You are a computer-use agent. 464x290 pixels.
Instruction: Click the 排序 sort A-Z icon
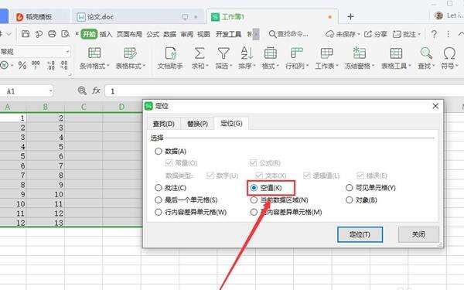pyautogui.click(x=247, y=53)
